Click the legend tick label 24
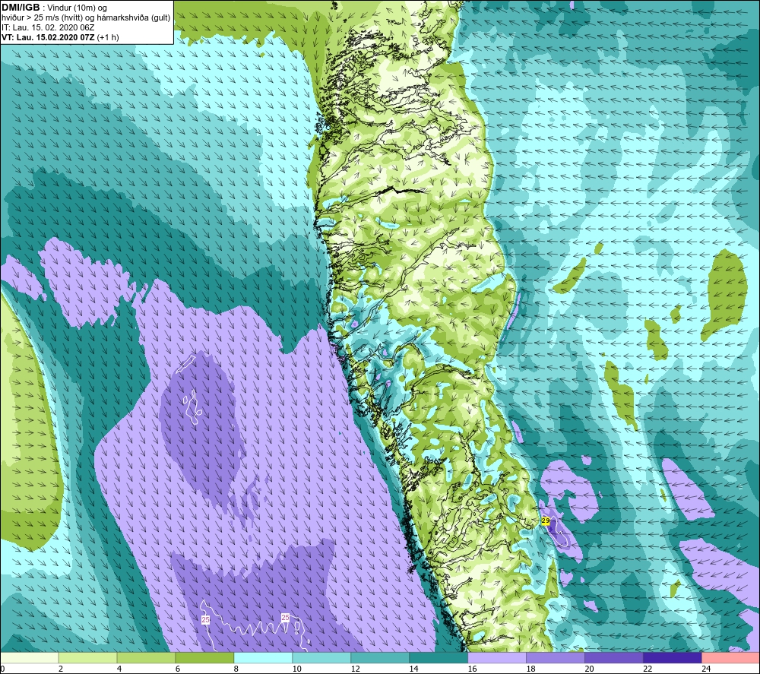The height and width of the screenshot is (674, 760). click(x=706, y=669)
